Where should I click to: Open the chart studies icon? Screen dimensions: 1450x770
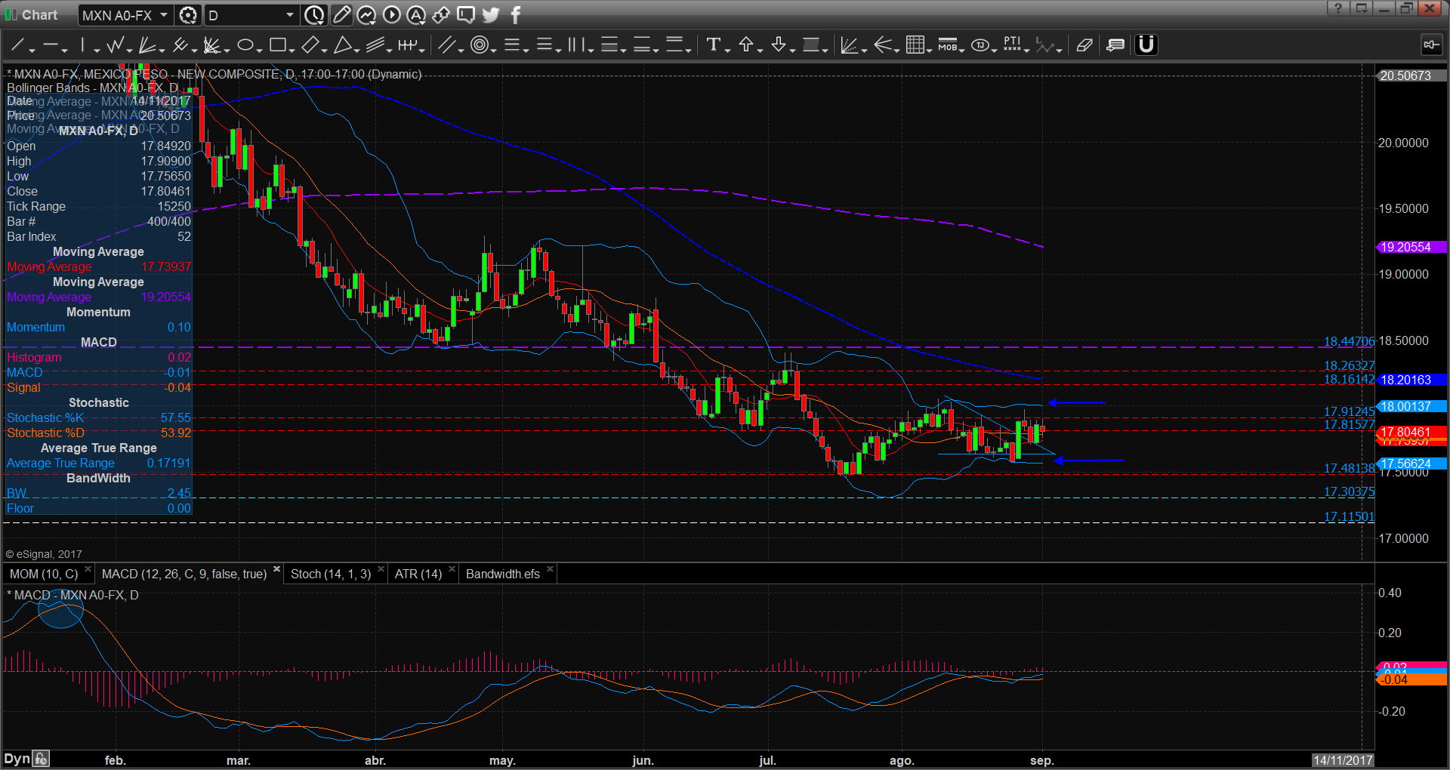366,15
